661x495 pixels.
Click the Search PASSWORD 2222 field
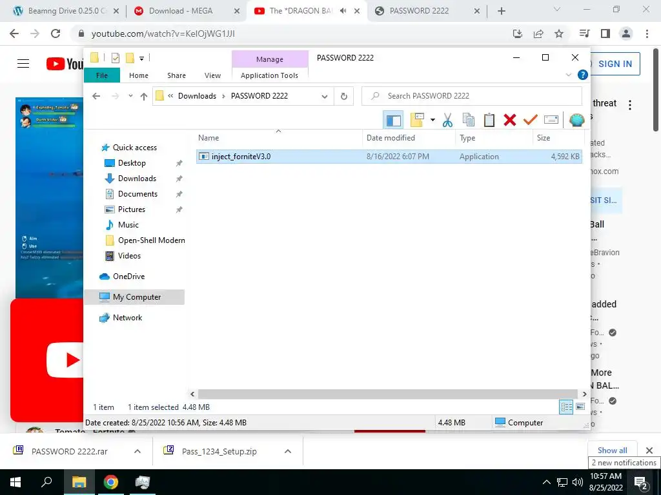[472, 96]
